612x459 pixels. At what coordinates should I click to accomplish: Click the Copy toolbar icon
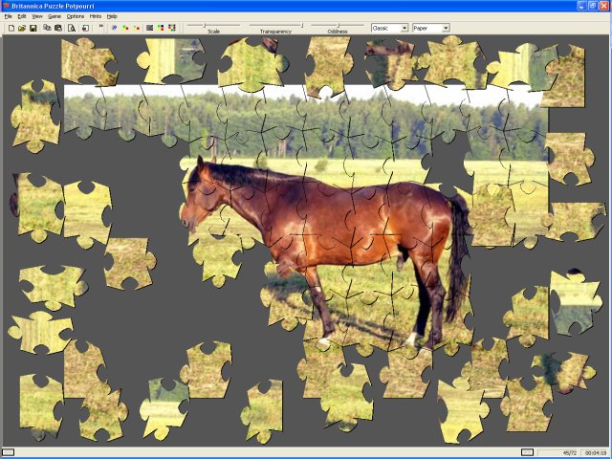pyautogui.click(x=47, y=28)
